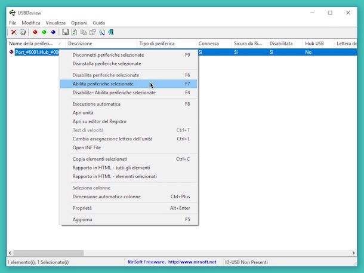Image resolution: width=364 pixels, height=273 pixels.
Task: Sort by Lettera column header
Action: [346, 44]
